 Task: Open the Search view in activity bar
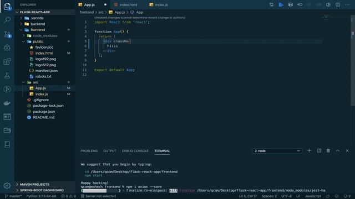[7, 20]
